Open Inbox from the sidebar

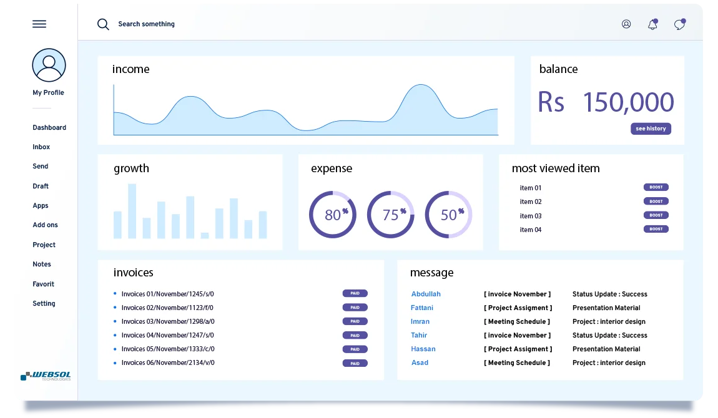tap(41, 147)
